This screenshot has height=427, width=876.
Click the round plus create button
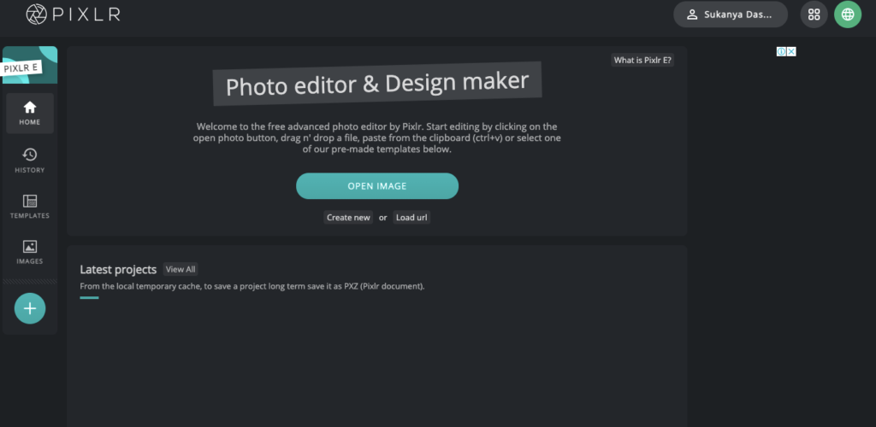click(x=30, y=308)
